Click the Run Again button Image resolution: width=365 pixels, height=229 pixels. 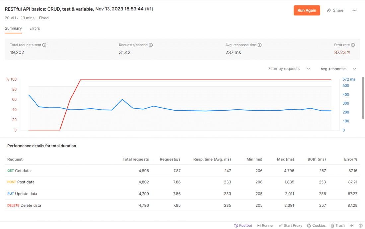(x=307, y=10)
